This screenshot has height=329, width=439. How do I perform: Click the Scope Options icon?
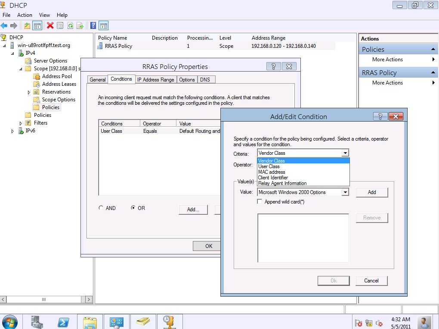(x=37, y=100)
